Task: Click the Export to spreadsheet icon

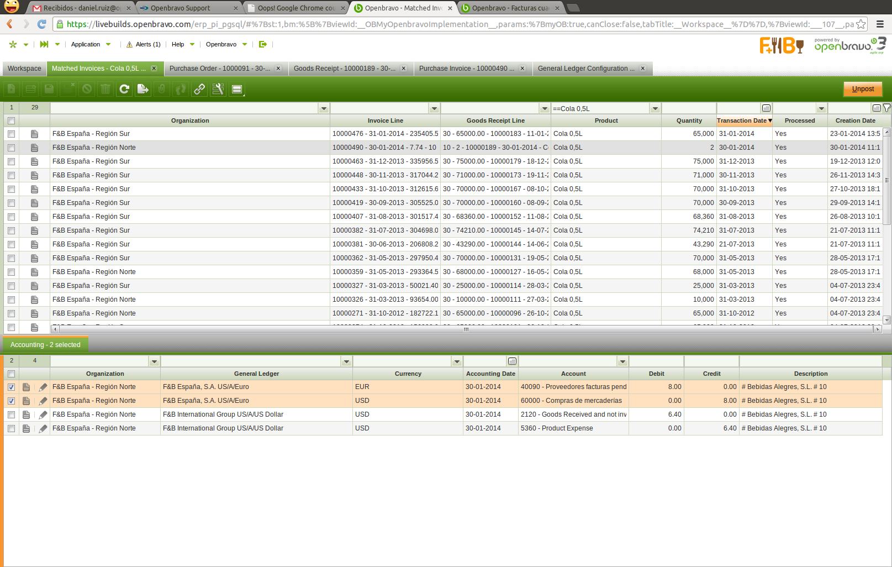Action: (143, 89)
